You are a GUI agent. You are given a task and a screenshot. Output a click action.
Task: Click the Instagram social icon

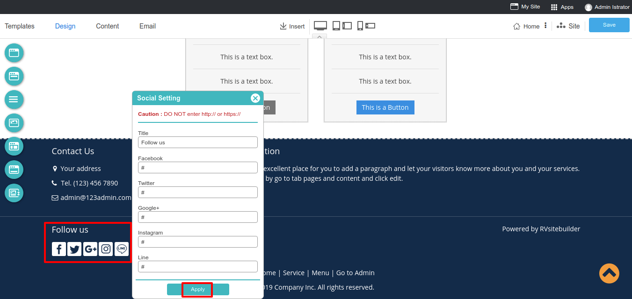(x=106, y=249)
